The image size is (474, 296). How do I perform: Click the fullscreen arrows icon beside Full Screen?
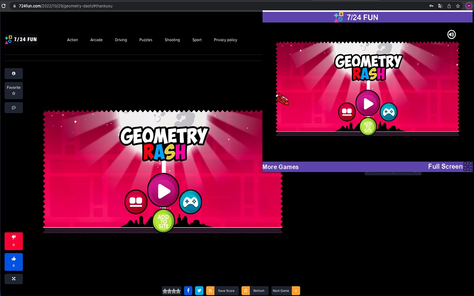point(468,167)
